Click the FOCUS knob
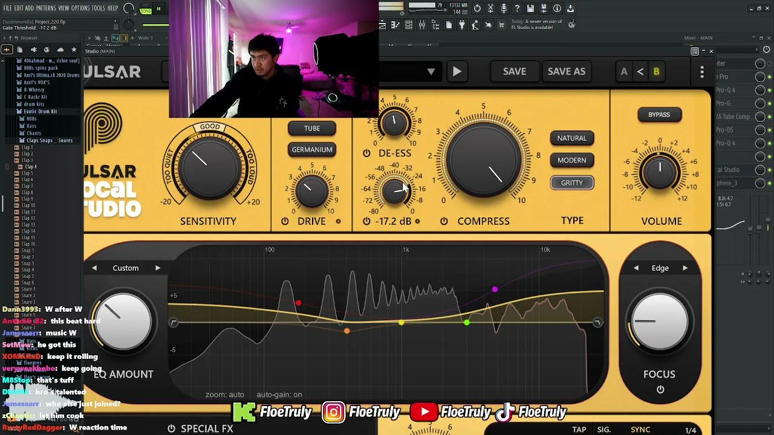Viewport: 774px width, 435px height. [x=660, y=322]
